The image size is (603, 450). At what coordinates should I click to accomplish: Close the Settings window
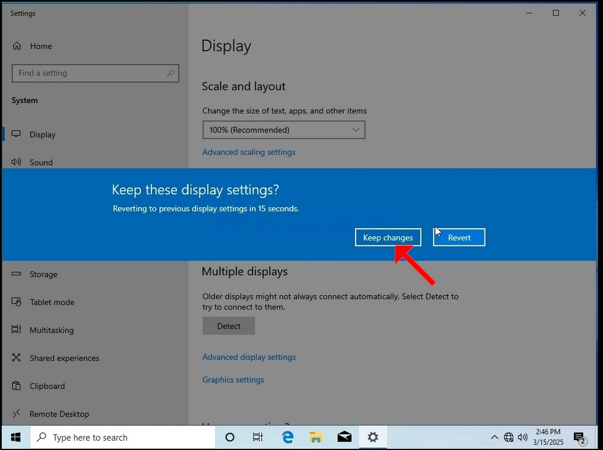tap(582, 13)
